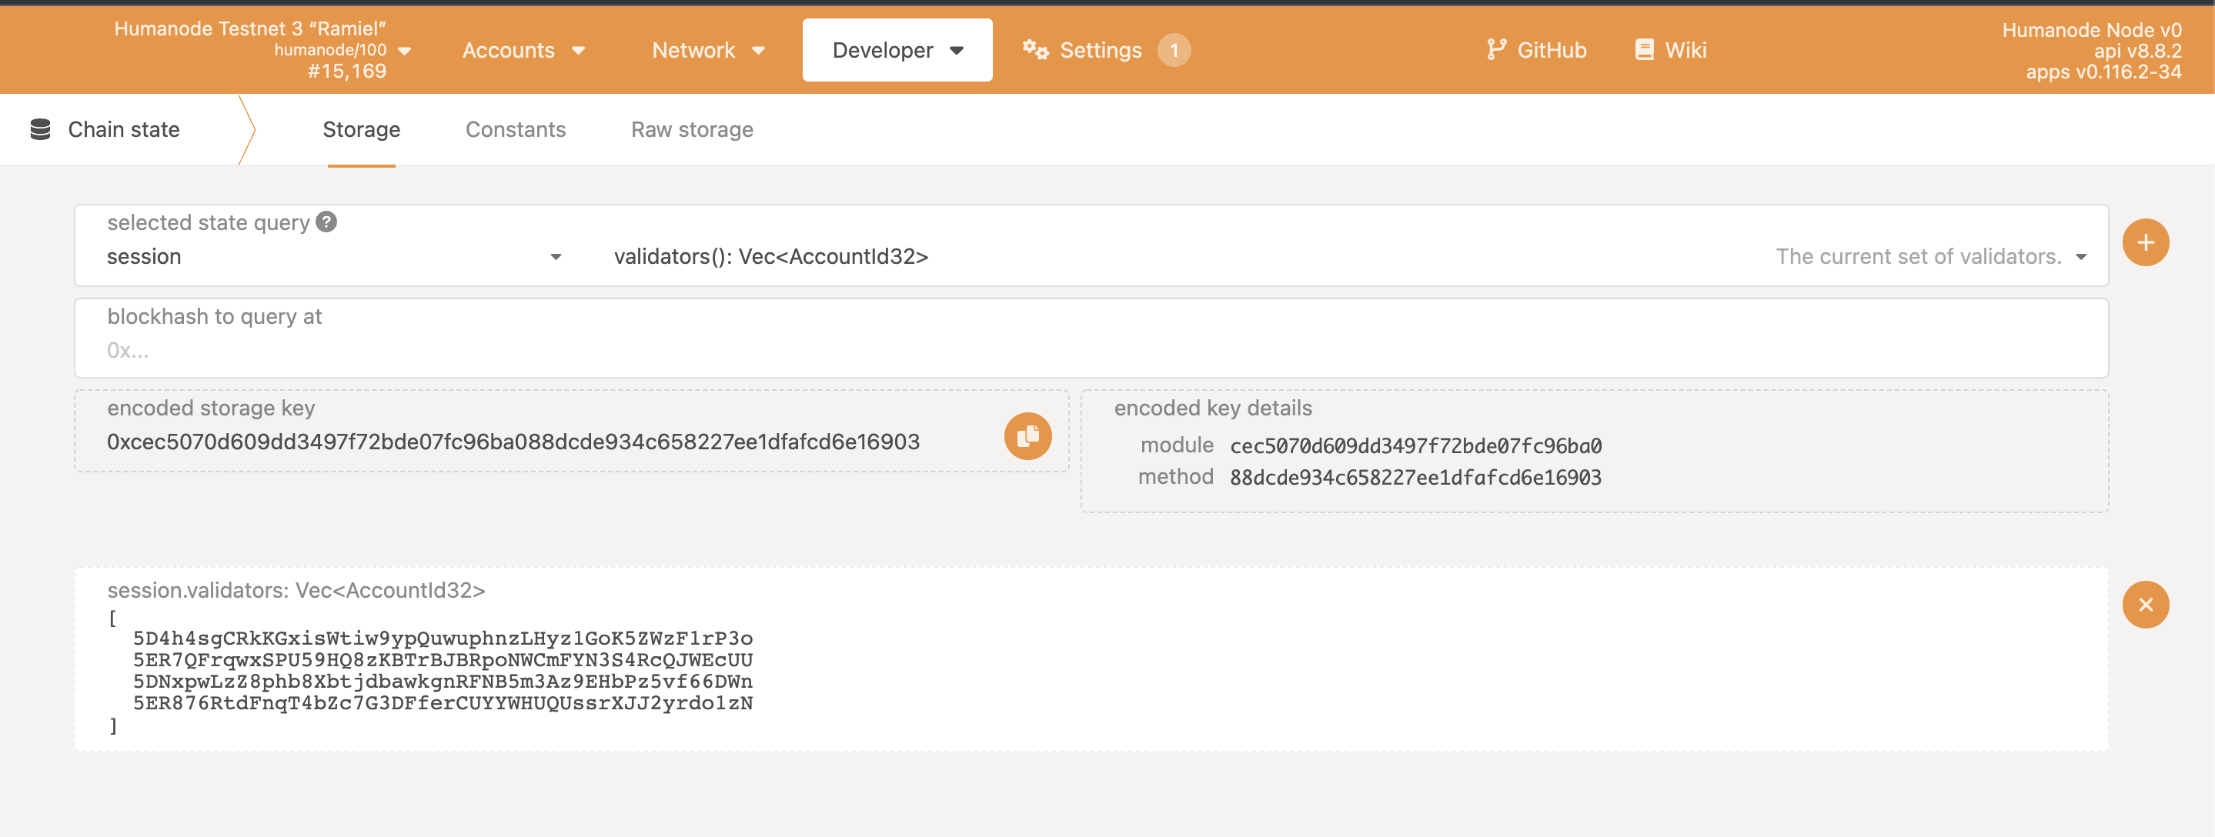Switch to the Constants tab

(x=515, y=130)
